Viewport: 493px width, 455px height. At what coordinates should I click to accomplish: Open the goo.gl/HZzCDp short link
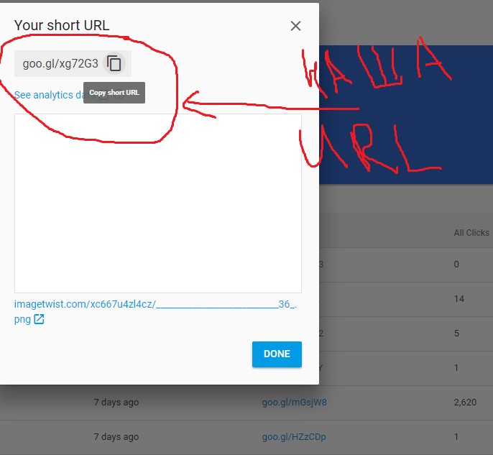pos(294,437)
